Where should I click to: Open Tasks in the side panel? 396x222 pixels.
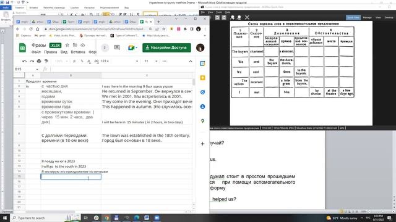pos(202,92)
